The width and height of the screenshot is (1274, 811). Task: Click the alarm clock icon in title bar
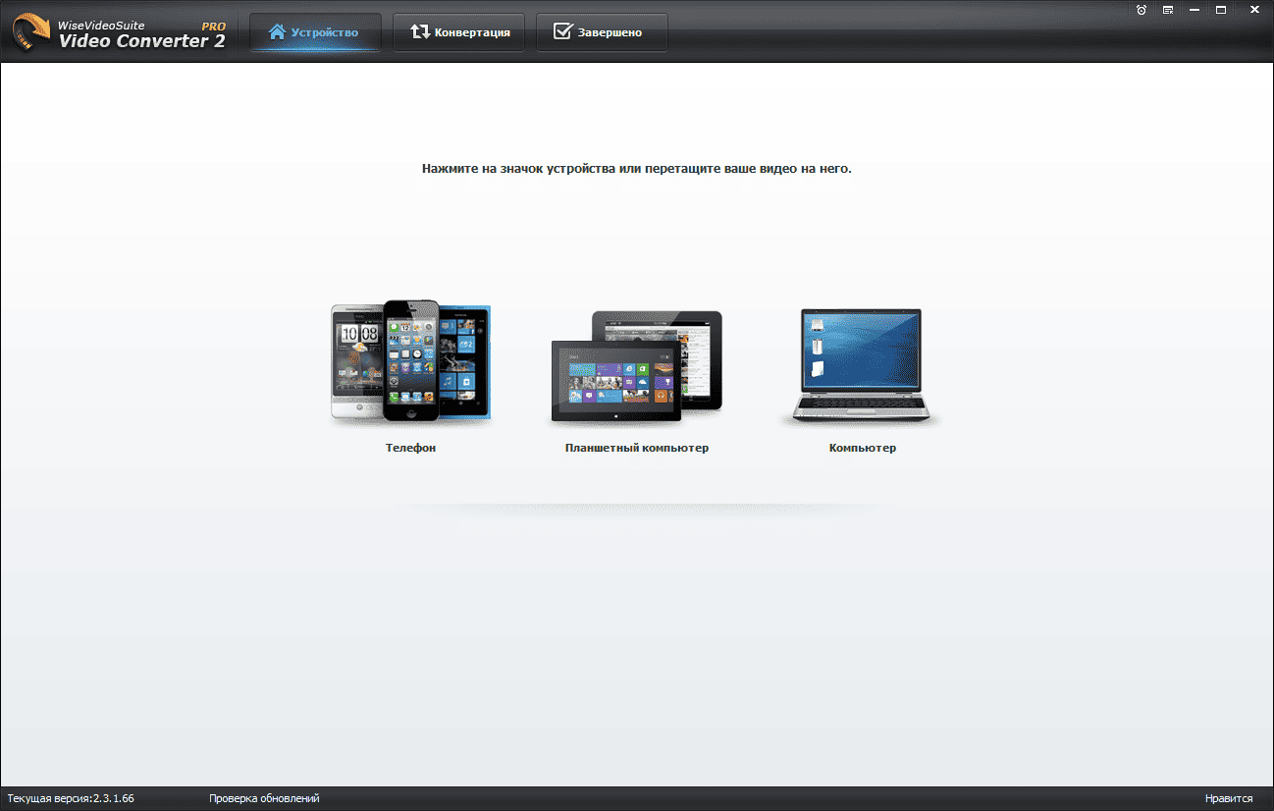(x=1141, y=10)
